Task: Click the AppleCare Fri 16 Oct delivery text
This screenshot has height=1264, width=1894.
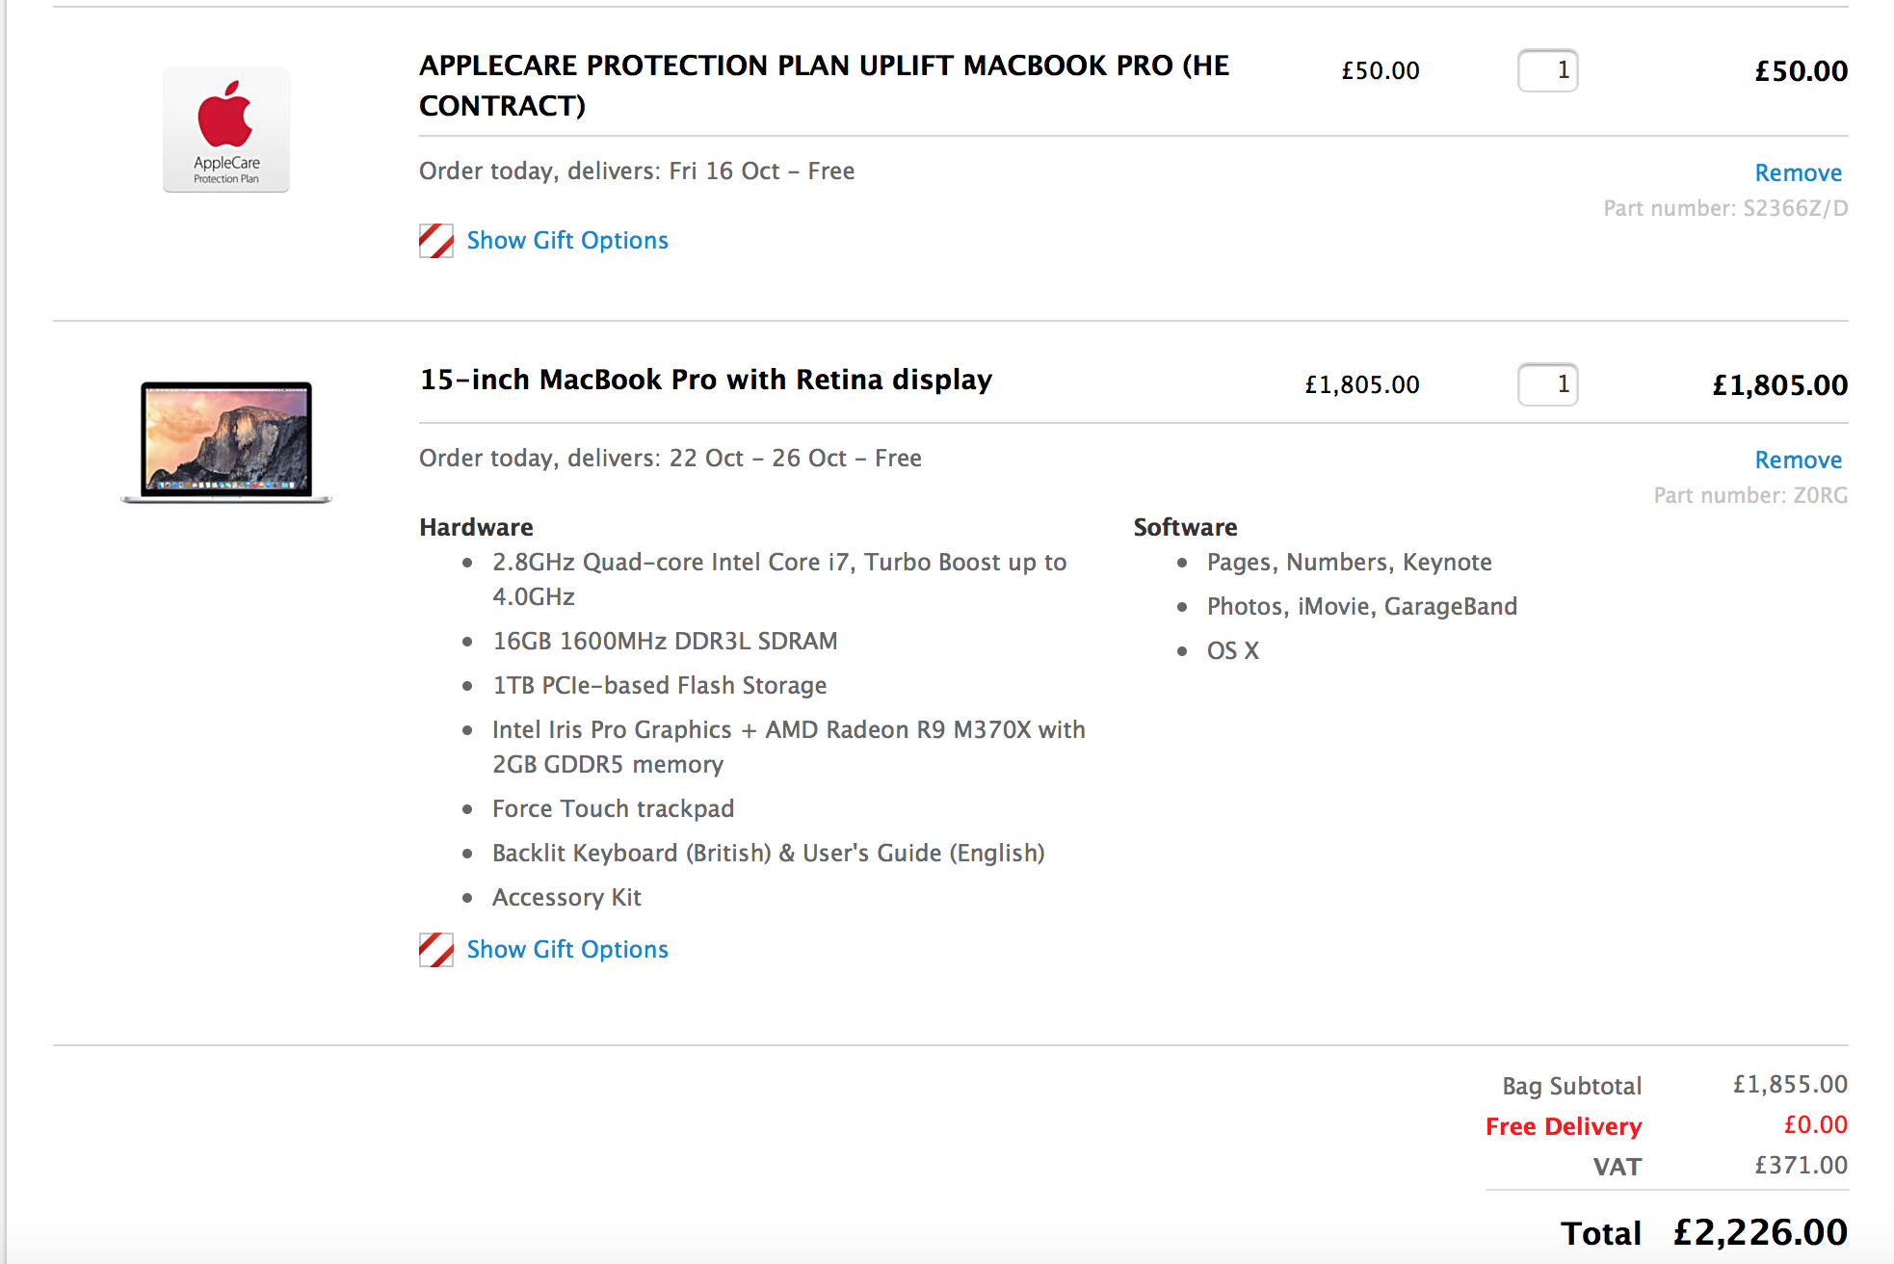Action: click(637, 171)
